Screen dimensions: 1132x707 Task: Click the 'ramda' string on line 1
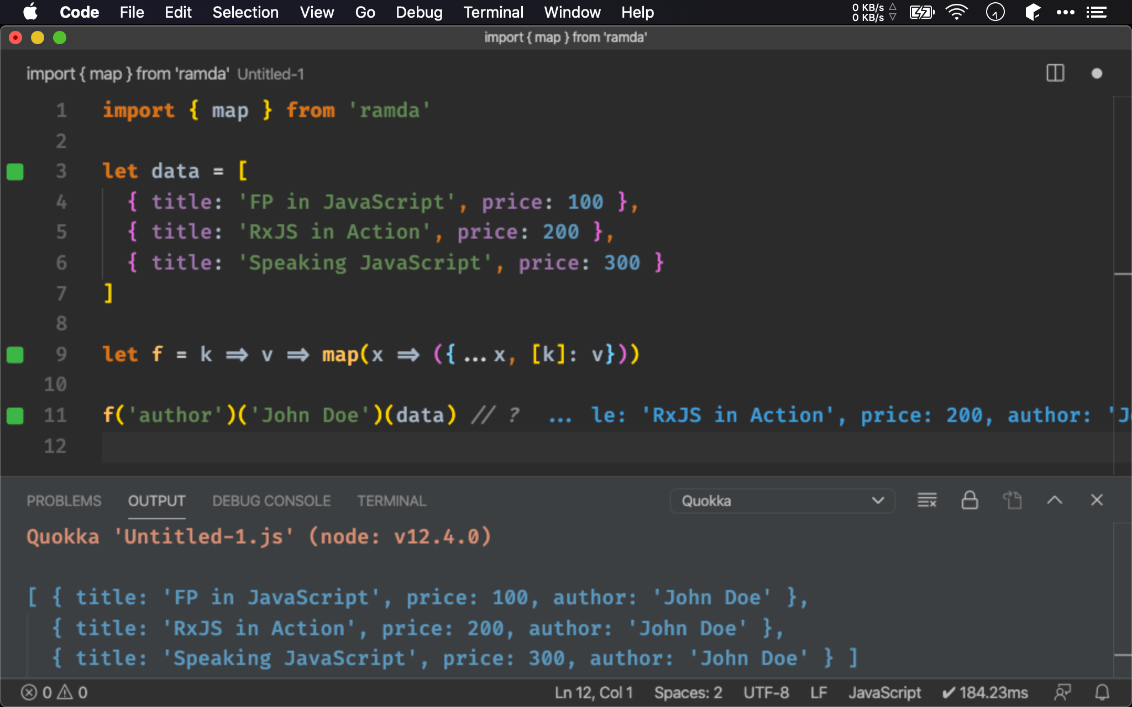coord(389,110)
